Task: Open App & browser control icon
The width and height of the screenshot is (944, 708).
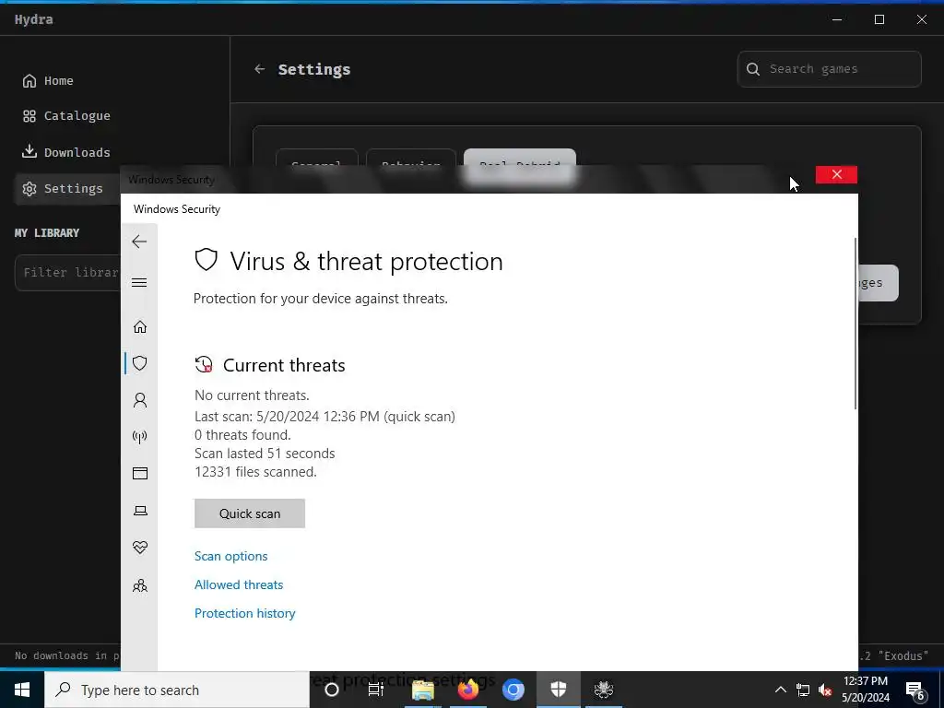Action: 140,473
